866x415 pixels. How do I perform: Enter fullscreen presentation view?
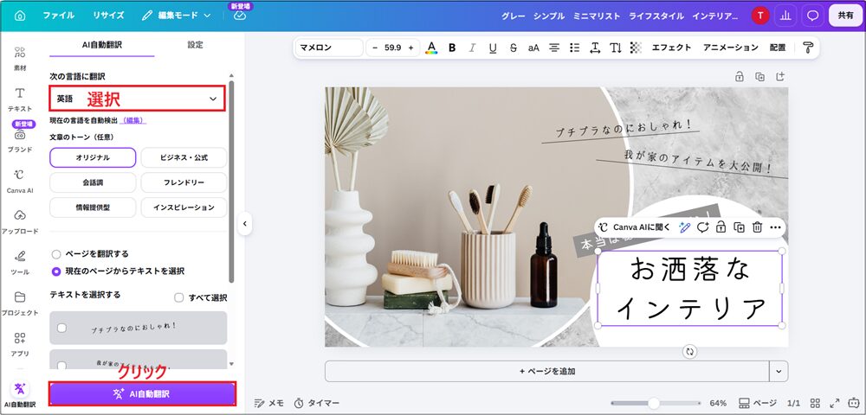835,403
